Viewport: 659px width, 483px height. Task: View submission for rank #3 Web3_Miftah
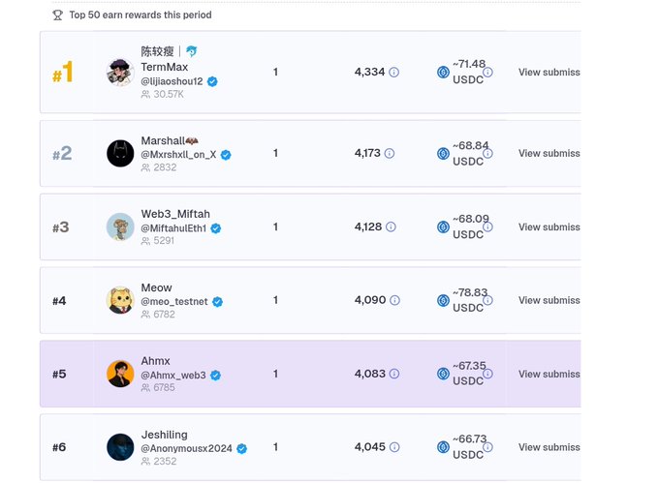click(x=549, y=227)
